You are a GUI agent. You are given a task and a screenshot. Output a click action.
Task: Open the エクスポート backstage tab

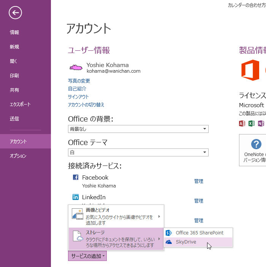pyautogui.click(x=25, y=104)
